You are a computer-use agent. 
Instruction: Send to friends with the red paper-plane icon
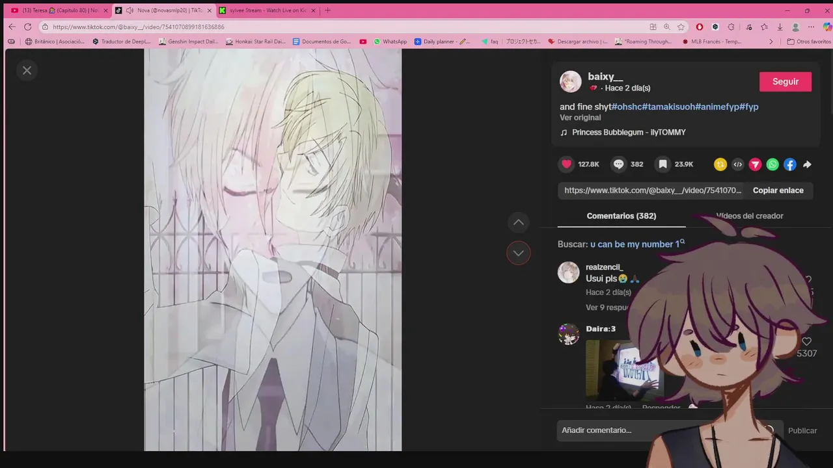coord(755,164)
